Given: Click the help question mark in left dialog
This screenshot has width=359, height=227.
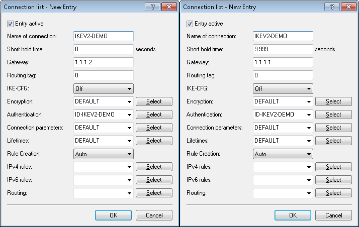Looking at the screenshot, I should (151, 7).
